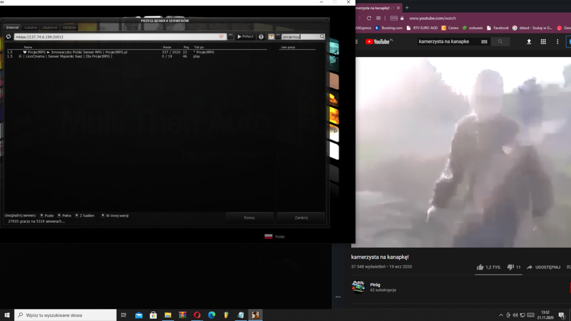Click the YouTube video player

pos(463,153)
